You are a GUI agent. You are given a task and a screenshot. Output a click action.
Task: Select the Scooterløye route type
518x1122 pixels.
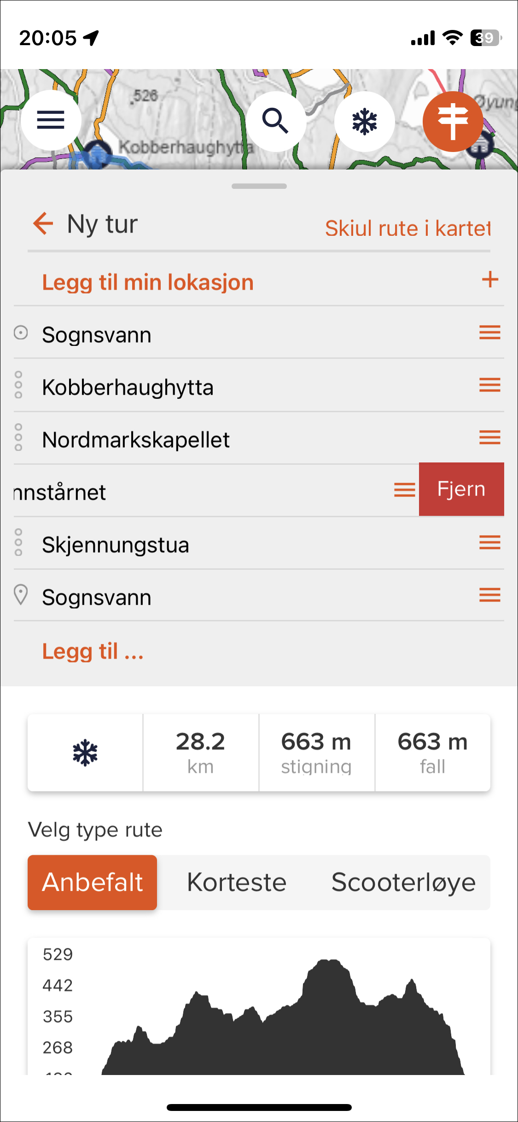coord(403,882)
